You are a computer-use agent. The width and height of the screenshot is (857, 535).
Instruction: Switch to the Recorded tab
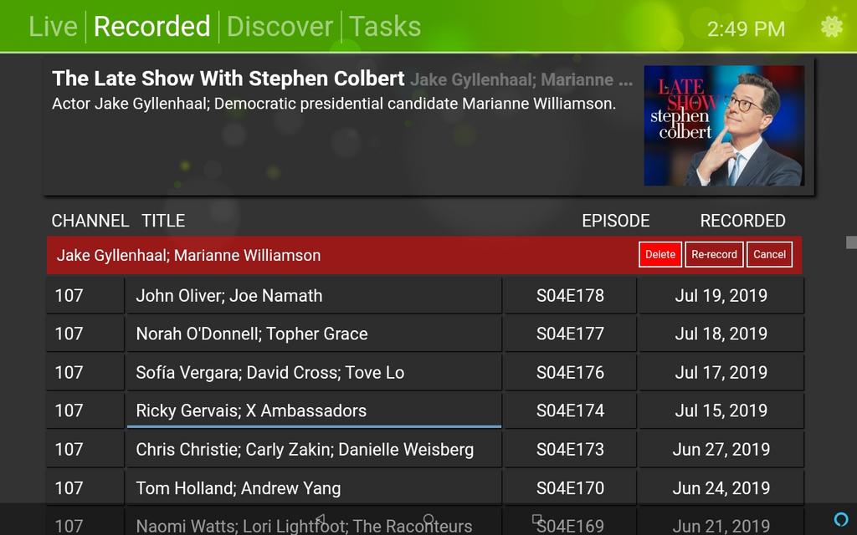click(152, 26)
